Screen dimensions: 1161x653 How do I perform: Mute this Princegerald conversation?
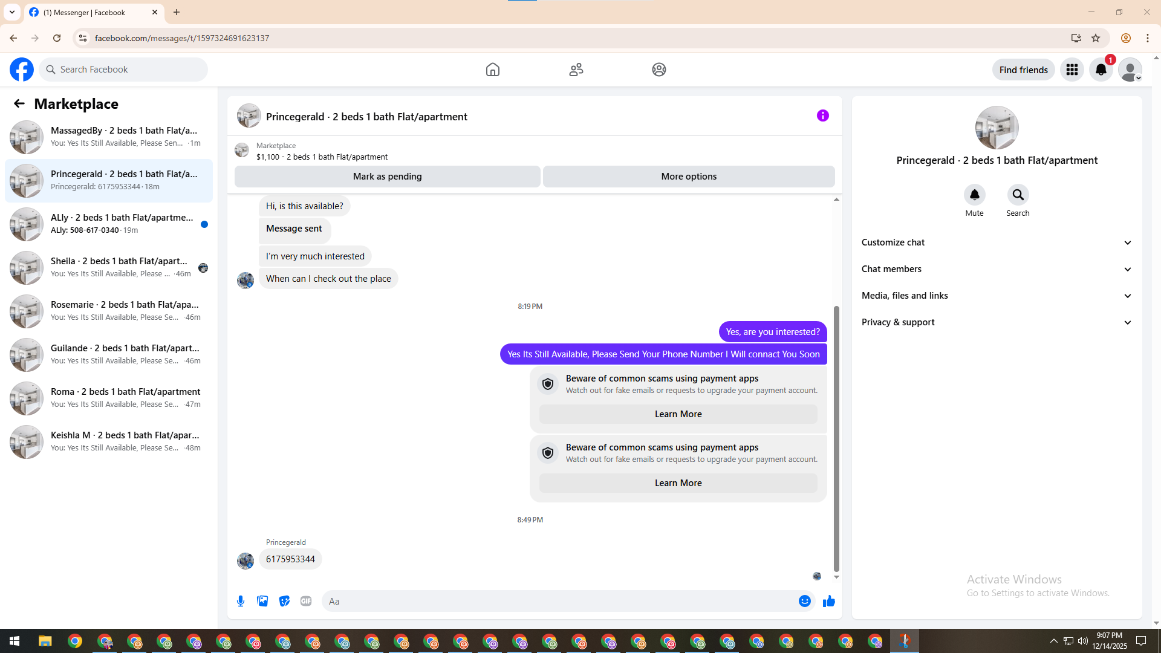pos(974,195)
